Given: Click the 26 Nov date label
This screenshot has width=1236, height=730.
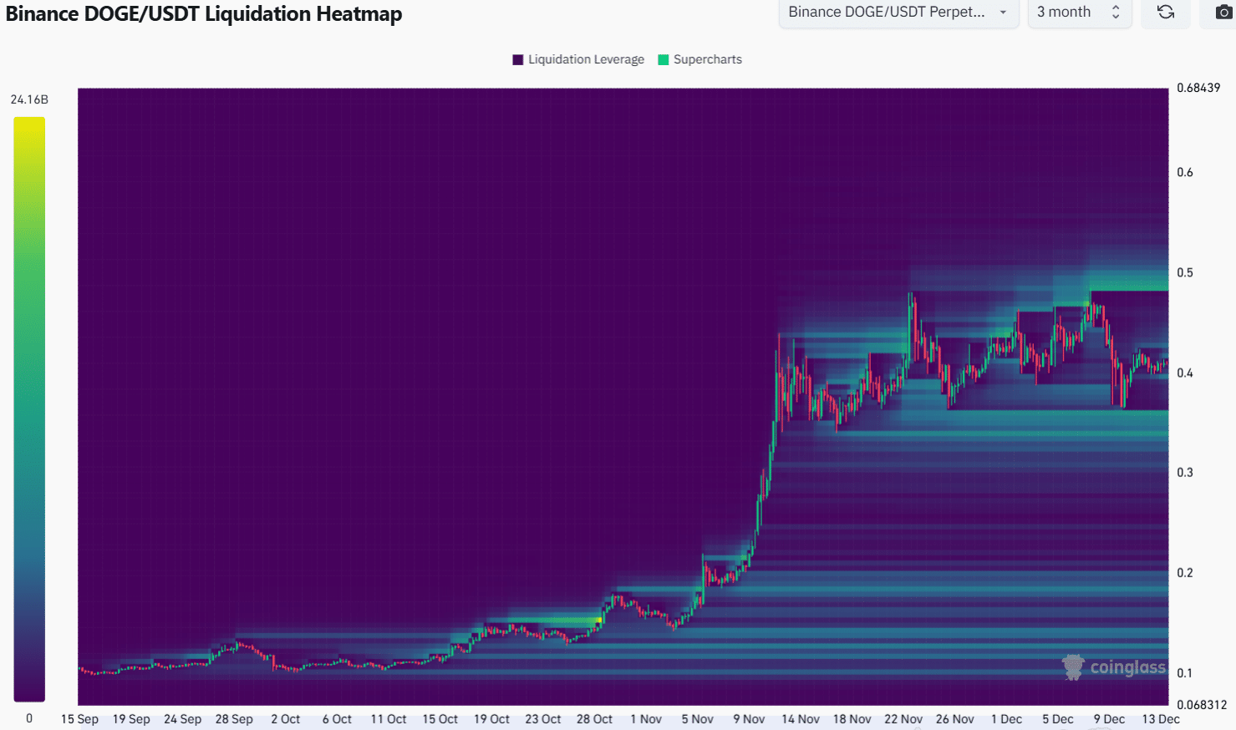Looking at the screenshot, I should [x=955, y=719].
